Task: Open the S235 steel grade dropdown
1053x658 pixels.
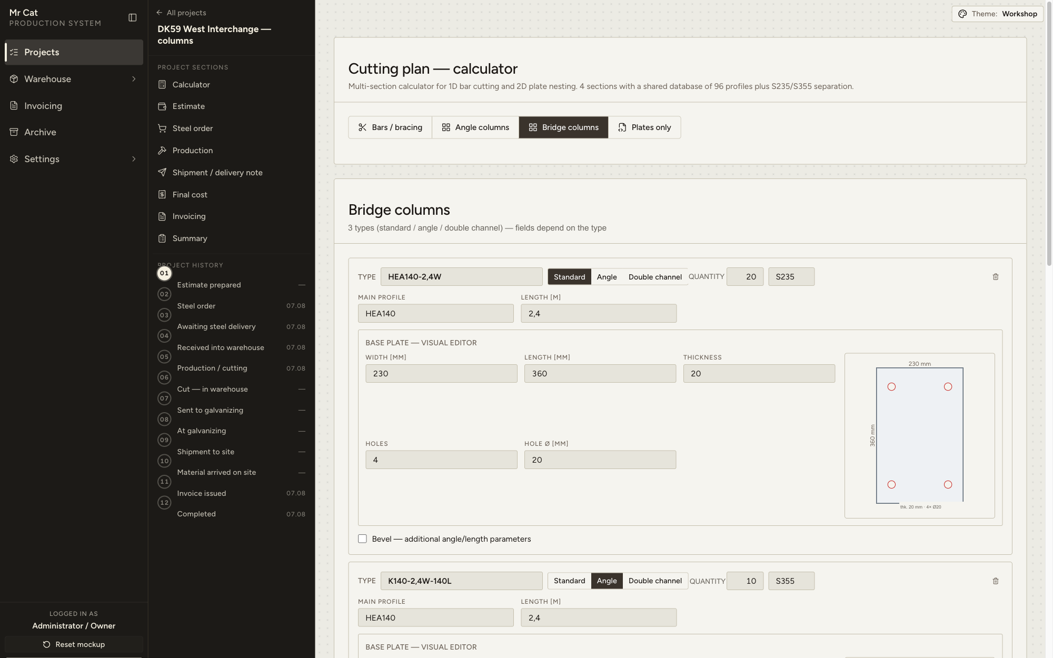Action: [791, 277]
